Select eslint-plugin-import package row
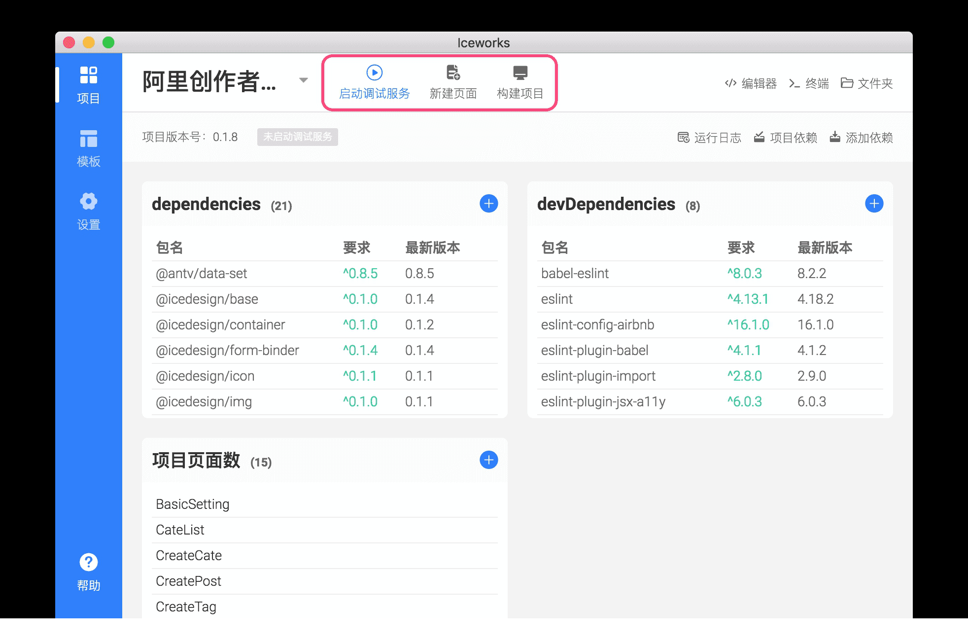The width and height of the screenshot is (968, 643). point(710,376)
